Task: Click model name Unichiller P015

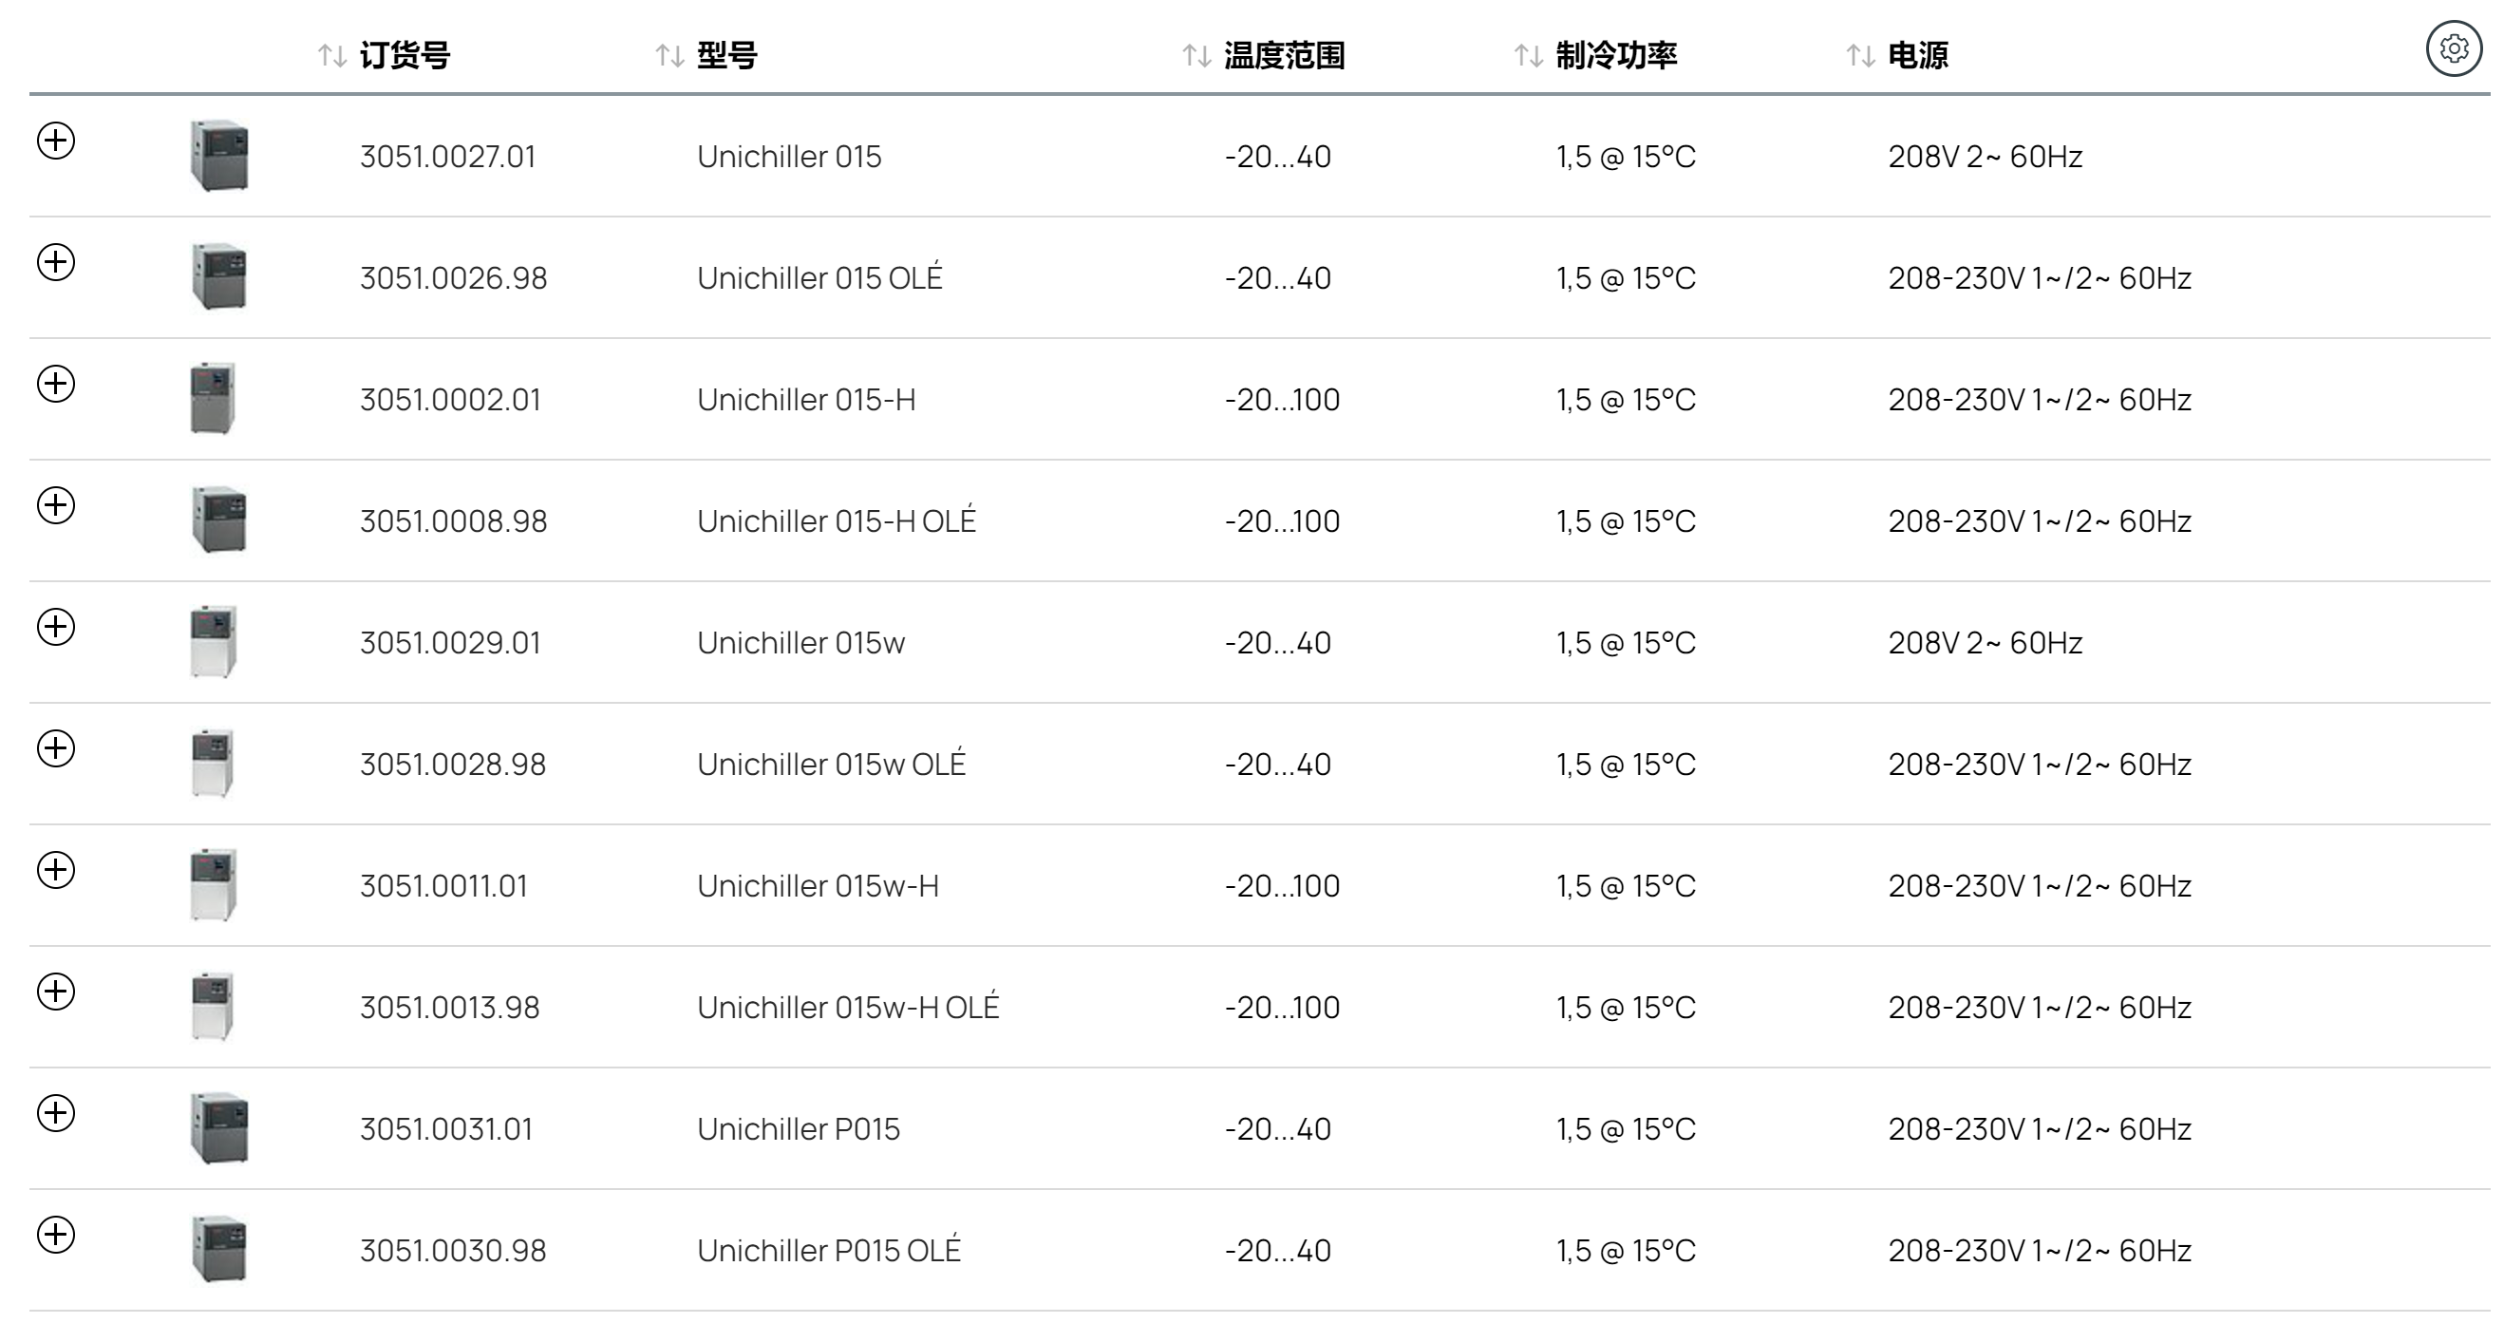Action: coord(798,1128)
